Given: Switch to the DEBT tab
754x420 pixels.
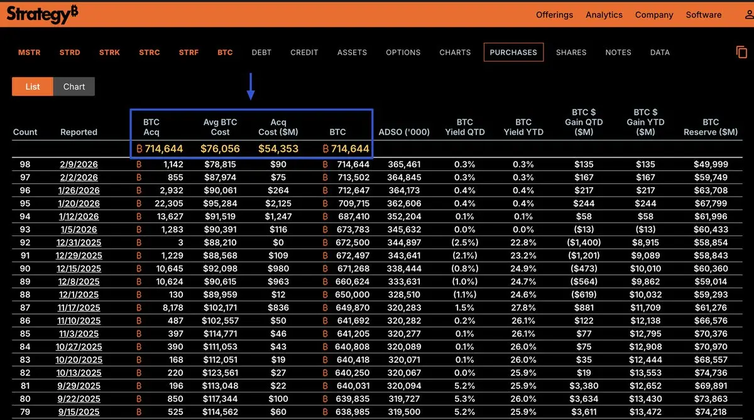Looking at the screenshot, I should tap(261, 53).
